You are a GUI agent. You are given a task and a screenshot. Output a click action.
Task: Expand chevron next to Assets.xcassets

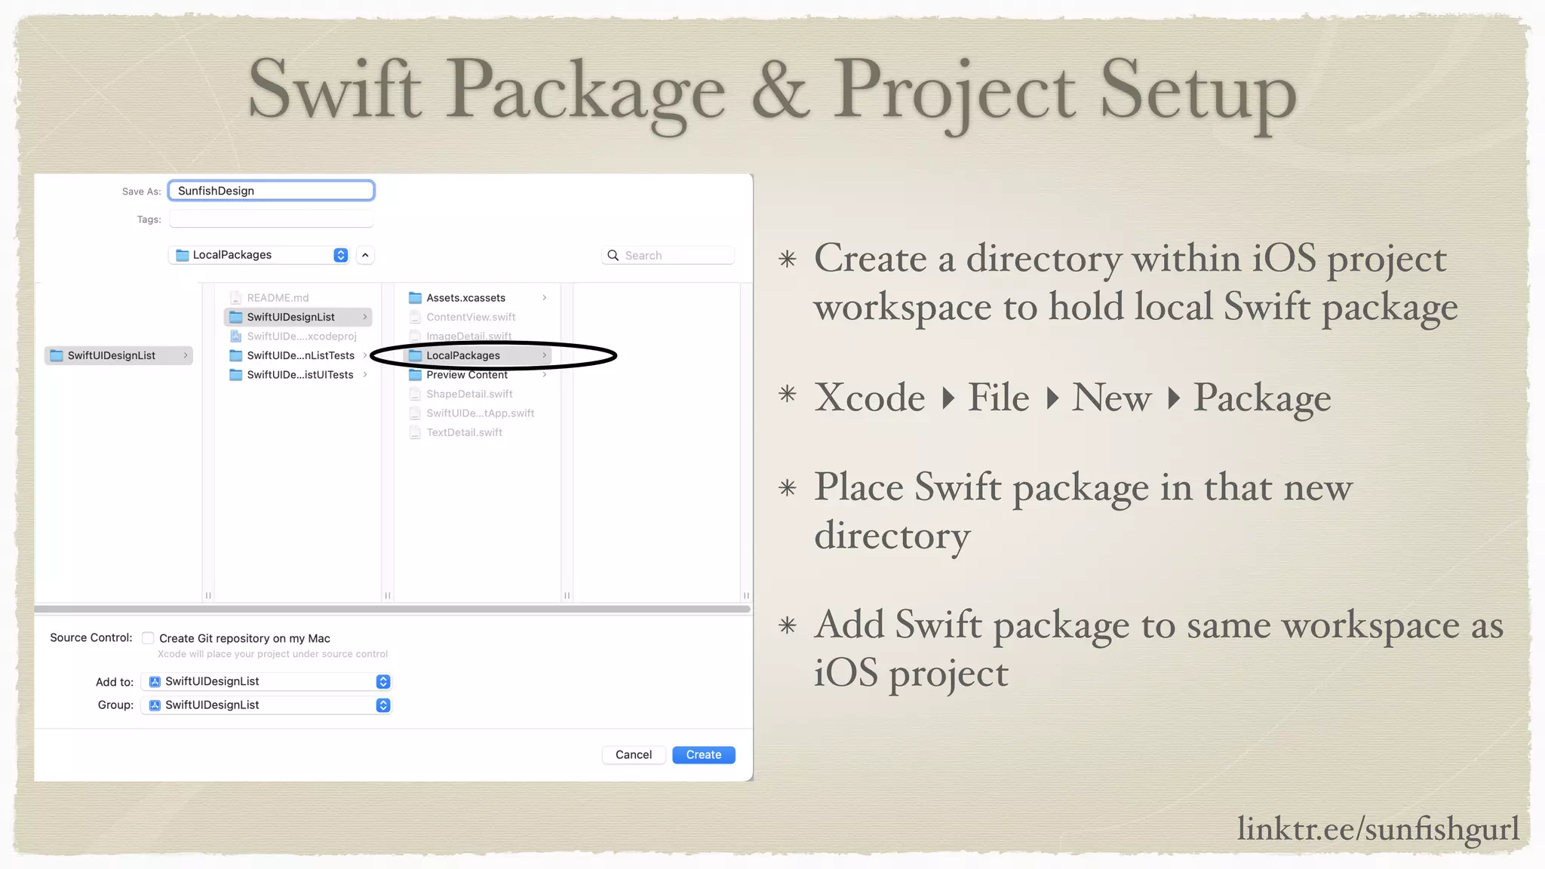point(544,298)
